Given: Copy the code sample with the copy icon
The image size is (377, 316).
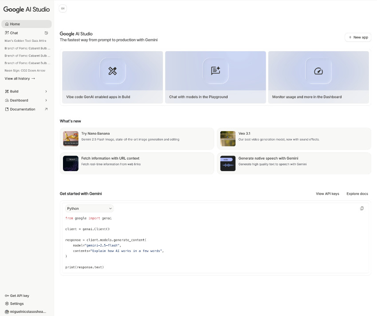Looking at the screenshot, I should (x=362, y=208).
